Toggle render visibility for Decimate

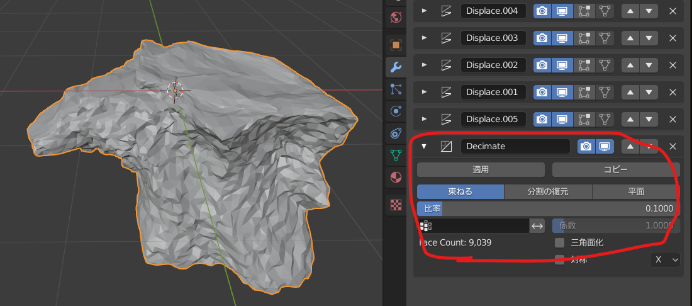586,146
